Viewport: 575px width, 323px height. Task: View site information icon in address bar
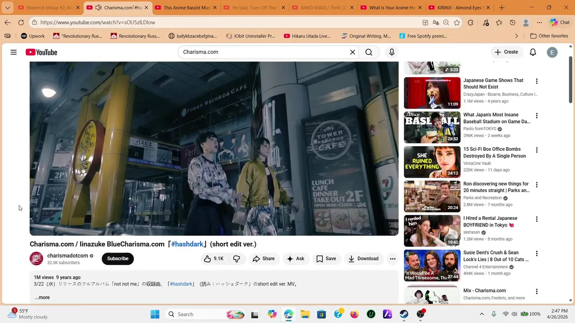[34, 22]
